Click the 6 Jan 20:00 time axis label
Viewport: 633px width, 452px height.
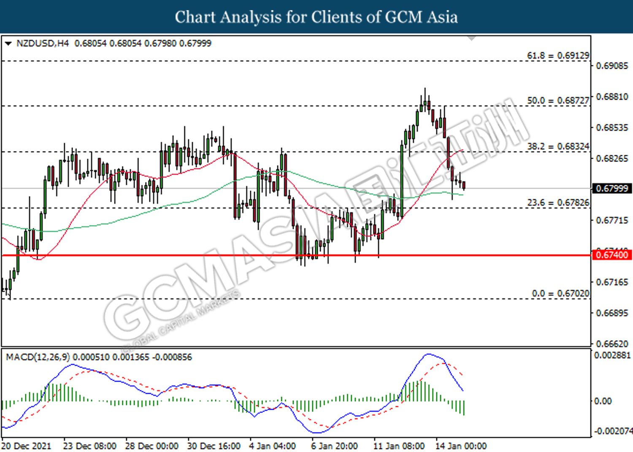point(335,446)
